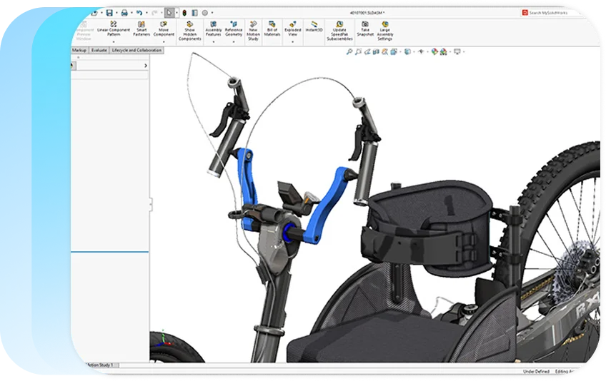Open Reference Geometry tool
Image resolution: width=606 pixels, height=381 pixels.
click(x=234, y=29)
